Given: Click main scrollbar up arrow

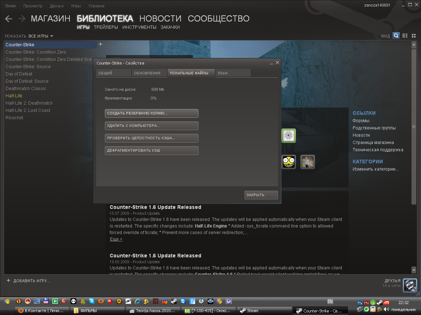Looking at the screenshot, I should tap(414, 45).
